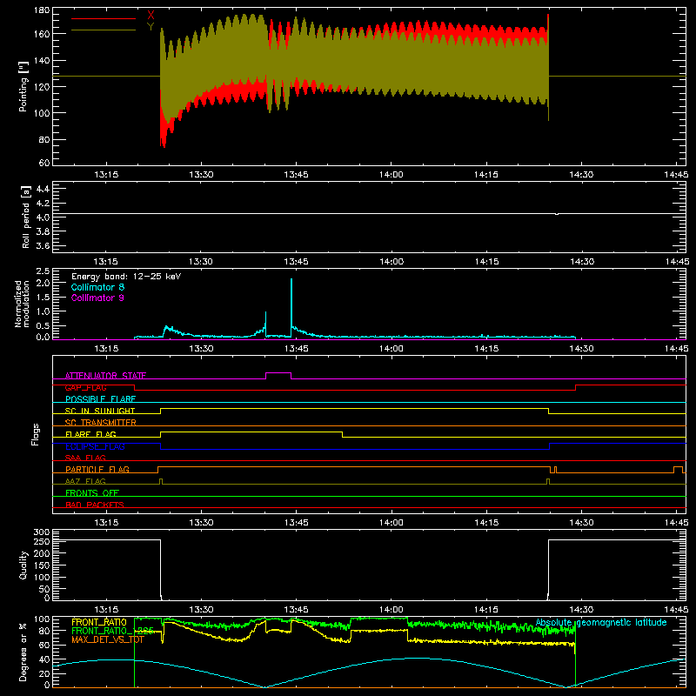This screenshot has height=696, width=696.
Task: Click the MAX_DET_VS_TOT legend entry
Action: coord(108,639)
